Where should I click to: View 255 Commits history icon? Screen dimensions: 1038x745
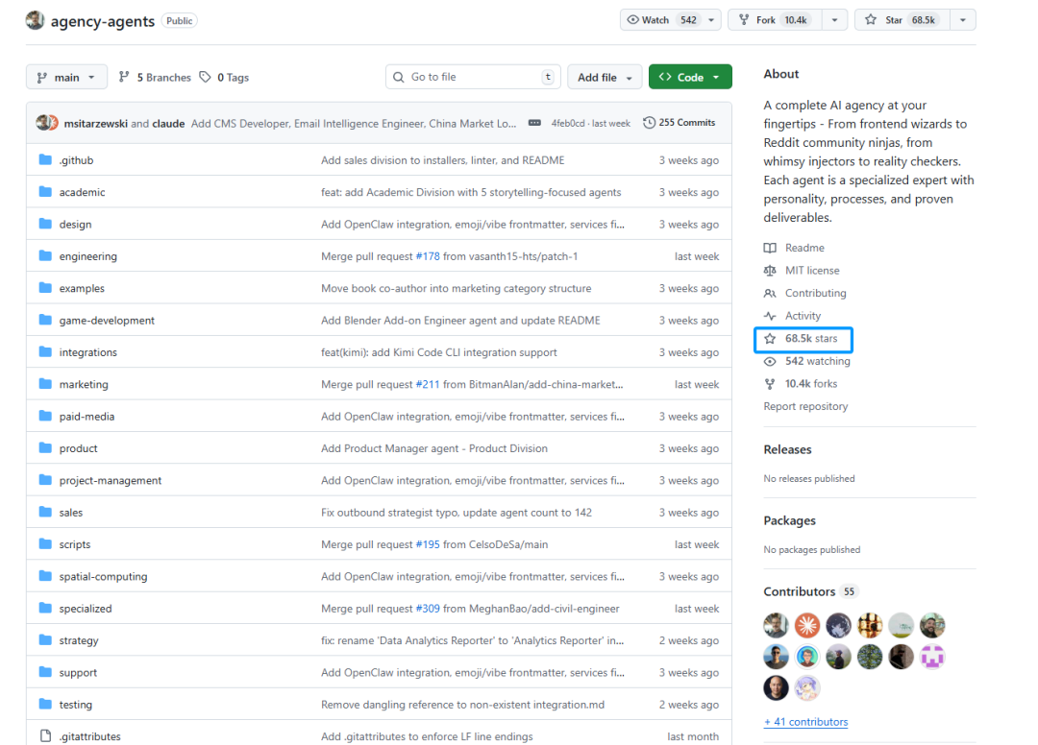(650, 123)
